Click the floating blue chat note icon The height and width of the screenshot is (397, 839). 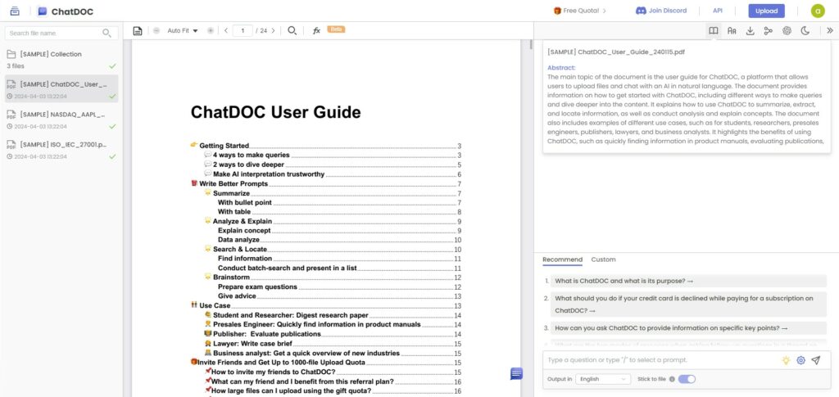516,373
